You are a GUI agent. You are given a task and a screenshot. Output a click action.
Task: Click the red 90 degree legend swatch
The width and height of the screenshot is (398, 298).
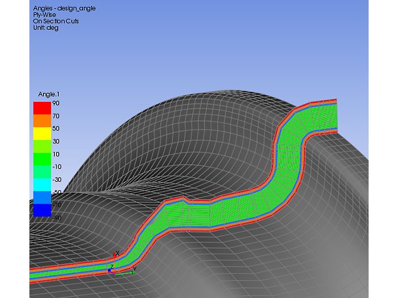[42, 108]
